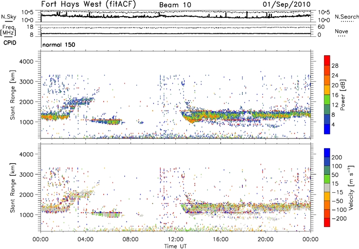Click the '12:00' time axis tick label

click(175, 240)
